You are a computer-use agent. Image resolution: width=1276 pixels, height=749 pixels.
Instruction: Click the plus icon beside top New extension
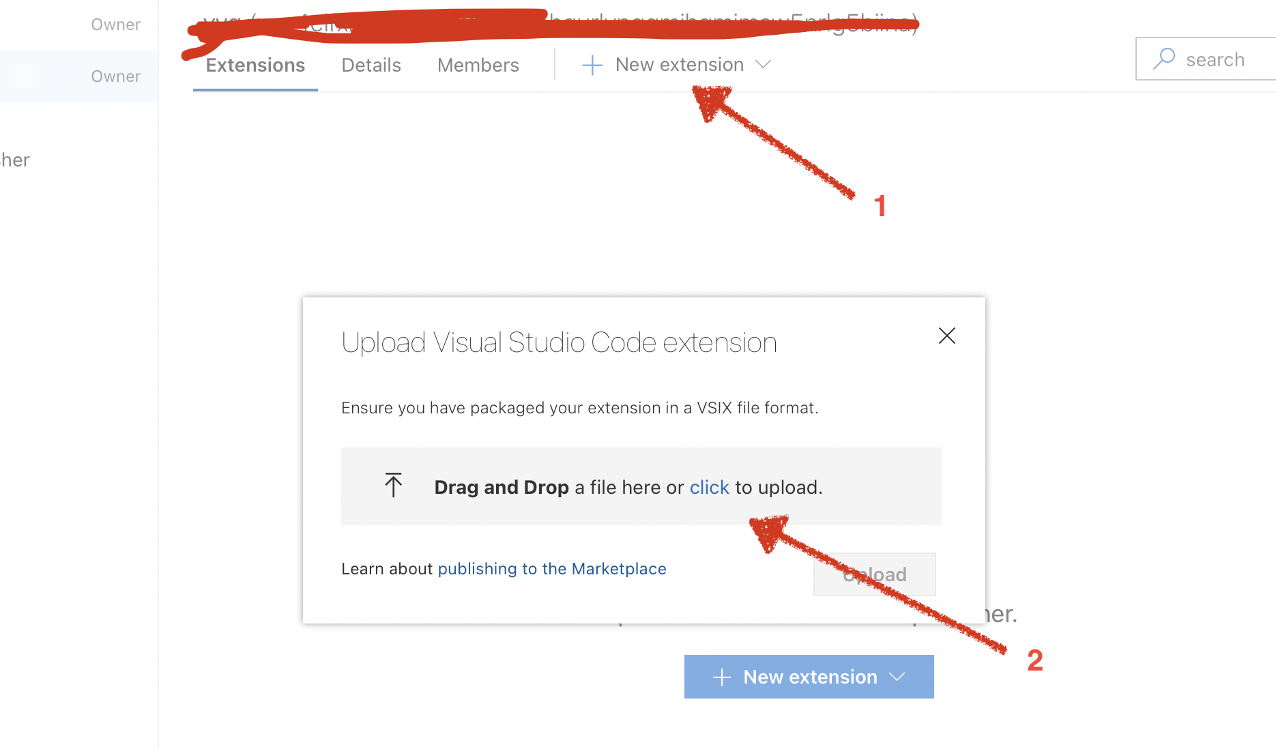click(592, 65)
